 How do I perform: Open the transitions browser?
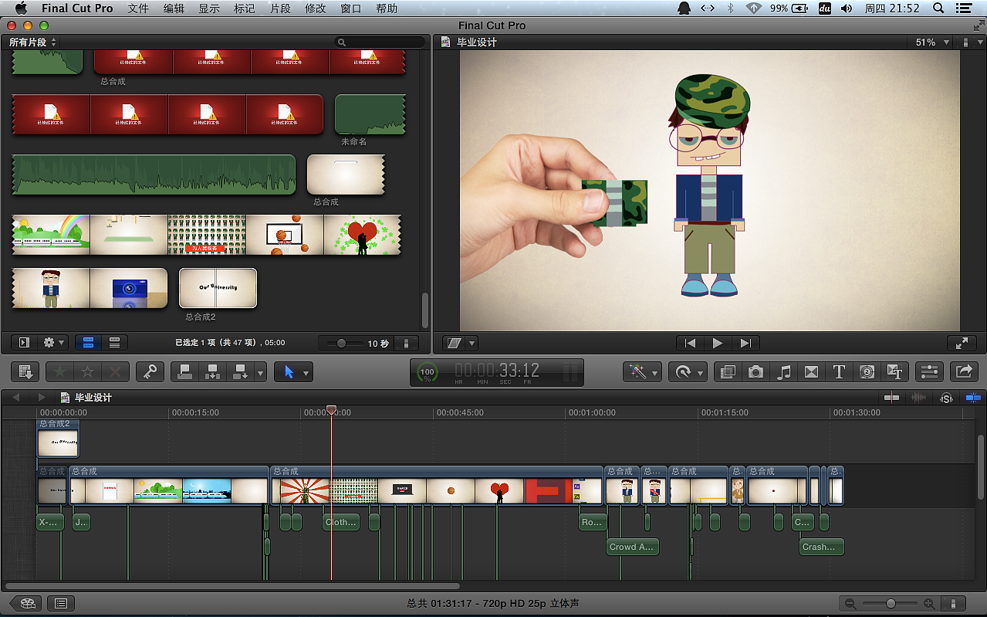tap(811, 371)
